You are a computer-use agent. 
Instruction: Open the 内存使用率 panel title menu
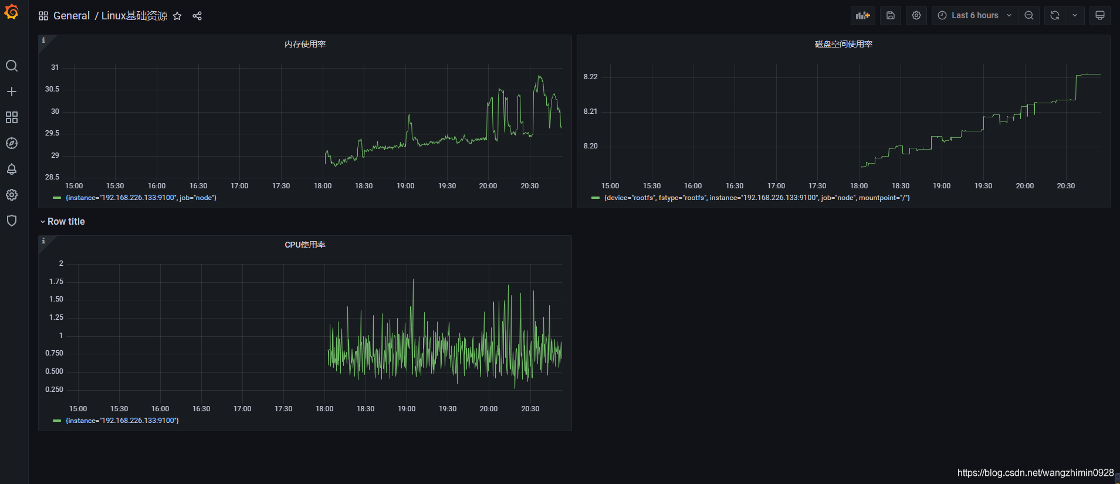(x=305, y=44)
